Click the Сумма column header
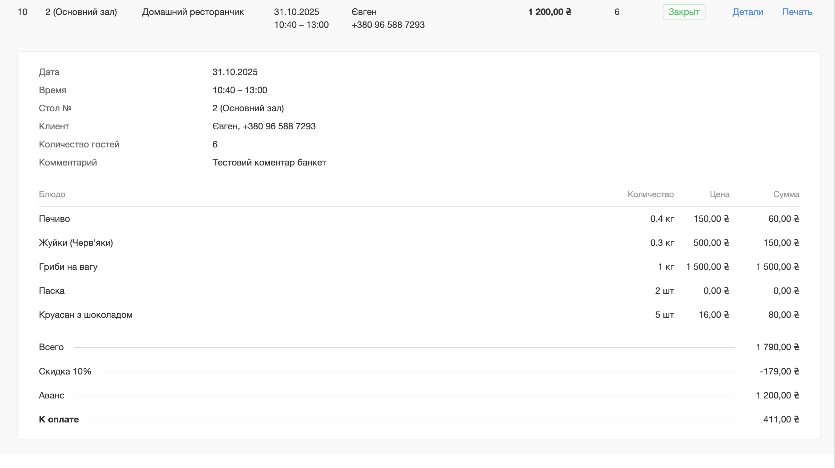835x468 pixels. (x=786, y=194)
